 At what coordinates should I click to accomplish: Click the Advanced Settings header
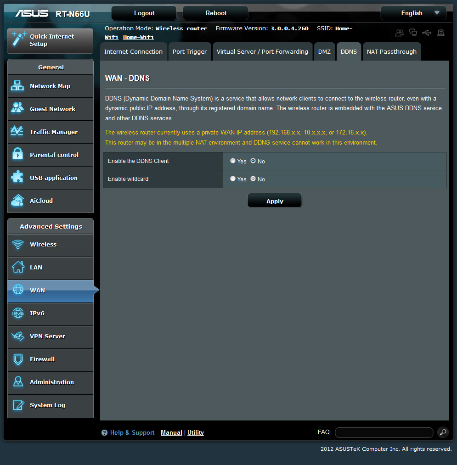(51, 227)
